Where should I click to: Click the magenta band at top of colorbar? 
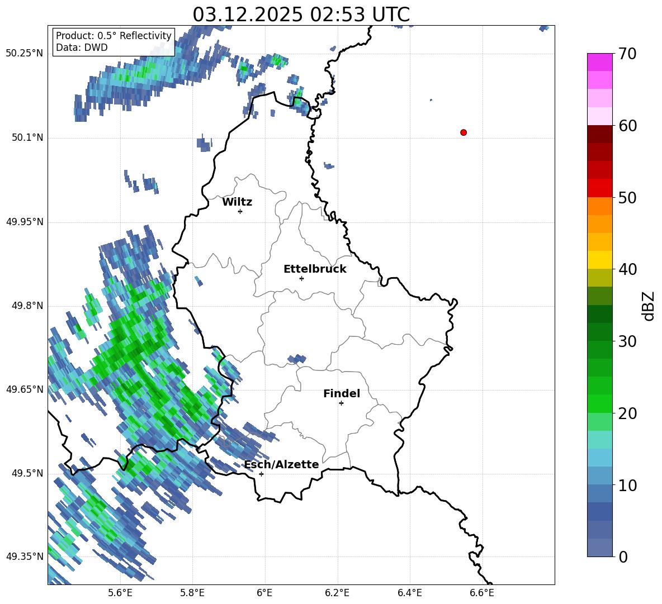(599, 63)
